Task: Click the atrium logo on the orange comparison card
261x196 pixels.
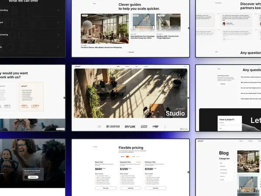Action: click(24, 86)
